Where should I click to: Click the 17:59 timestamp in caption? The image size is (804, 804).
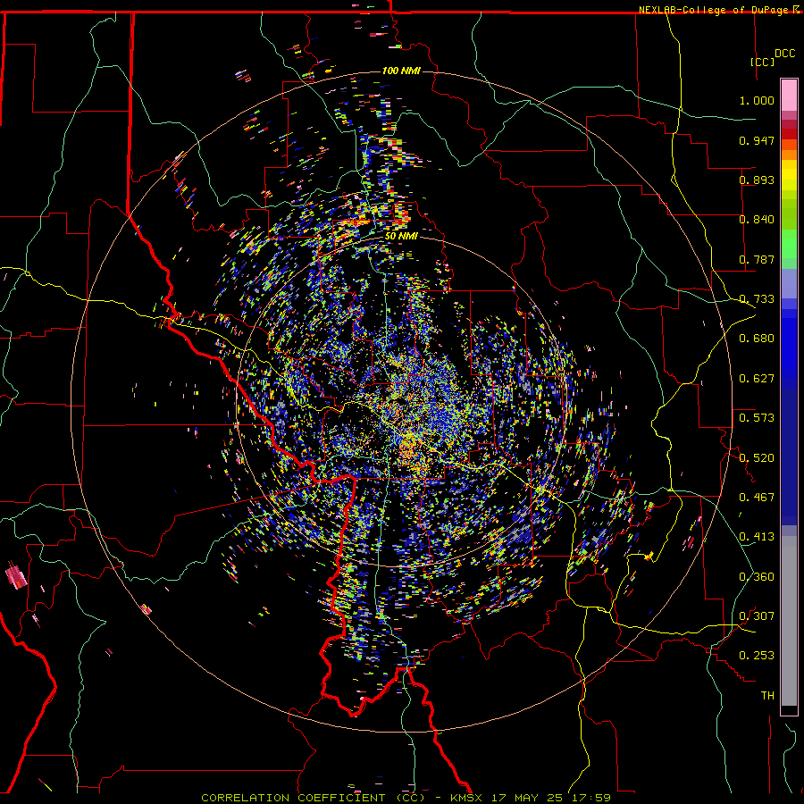pos(590,798)
